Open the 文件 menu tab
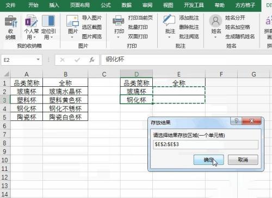This screenshot has height=198, width=272. click(x=10, y=5)
